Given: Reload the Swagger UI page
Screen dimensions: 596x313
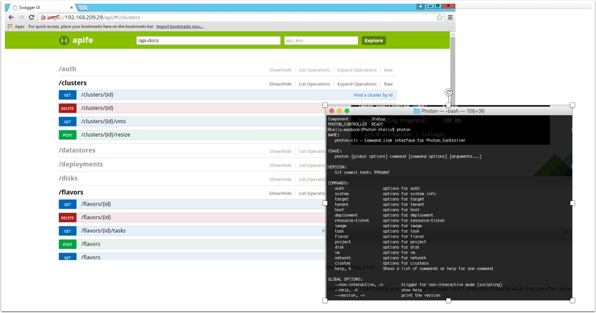Looking at the screenshot, I should point(32,18).
